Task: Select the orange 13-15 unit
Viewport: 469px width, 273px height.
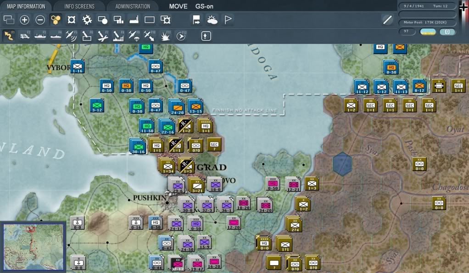Action: 195,107
